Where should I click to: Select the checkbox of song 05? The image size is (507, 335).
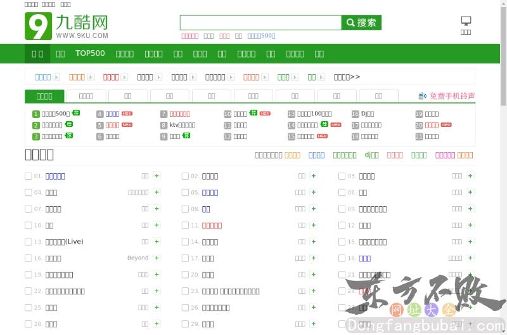(185, 192)
